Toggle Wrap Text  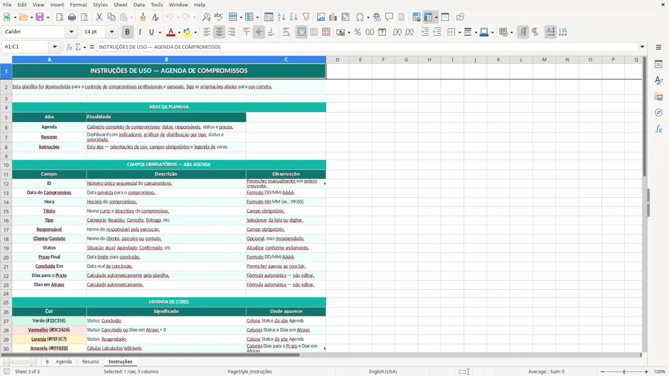287,32
